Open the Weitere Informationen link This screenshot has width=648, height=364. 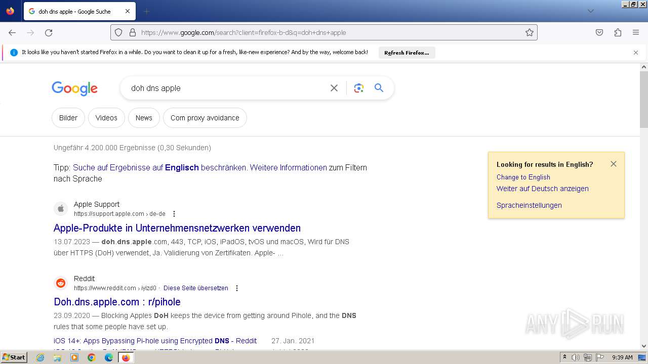coord(288,167)
